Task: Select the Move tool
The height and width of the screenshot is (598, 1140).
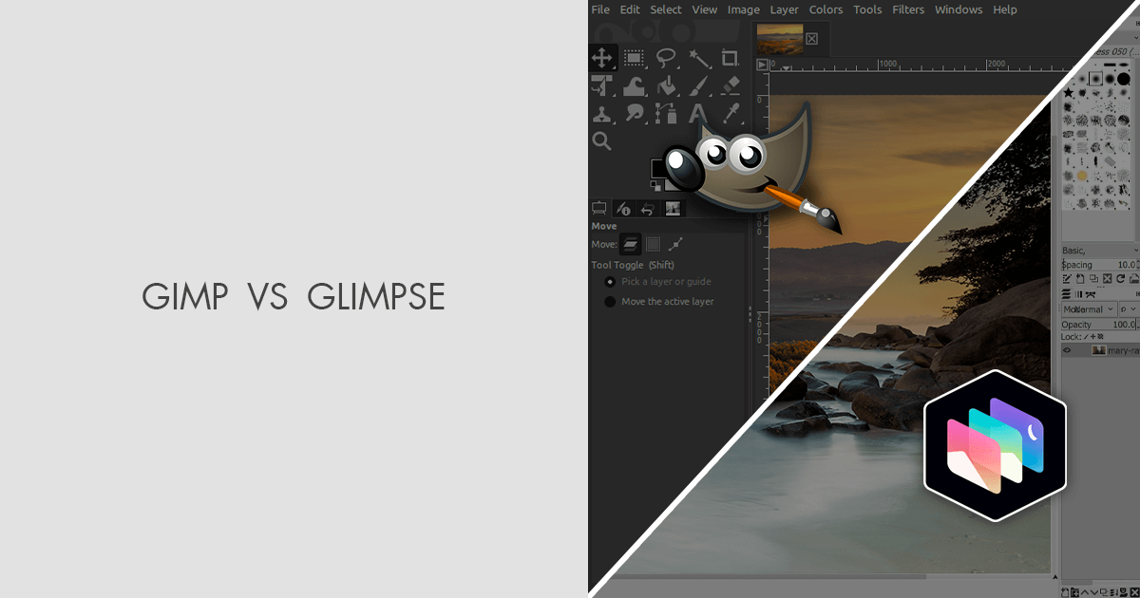Action: pos(601,57)
